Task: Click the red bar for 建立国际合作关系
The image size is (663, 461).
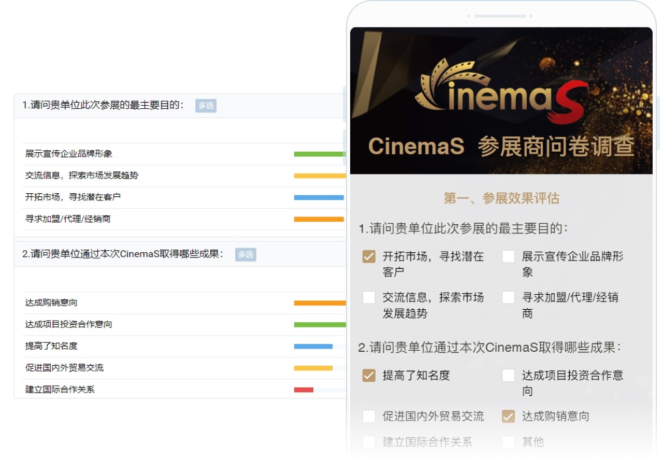Action: (304, 390)
